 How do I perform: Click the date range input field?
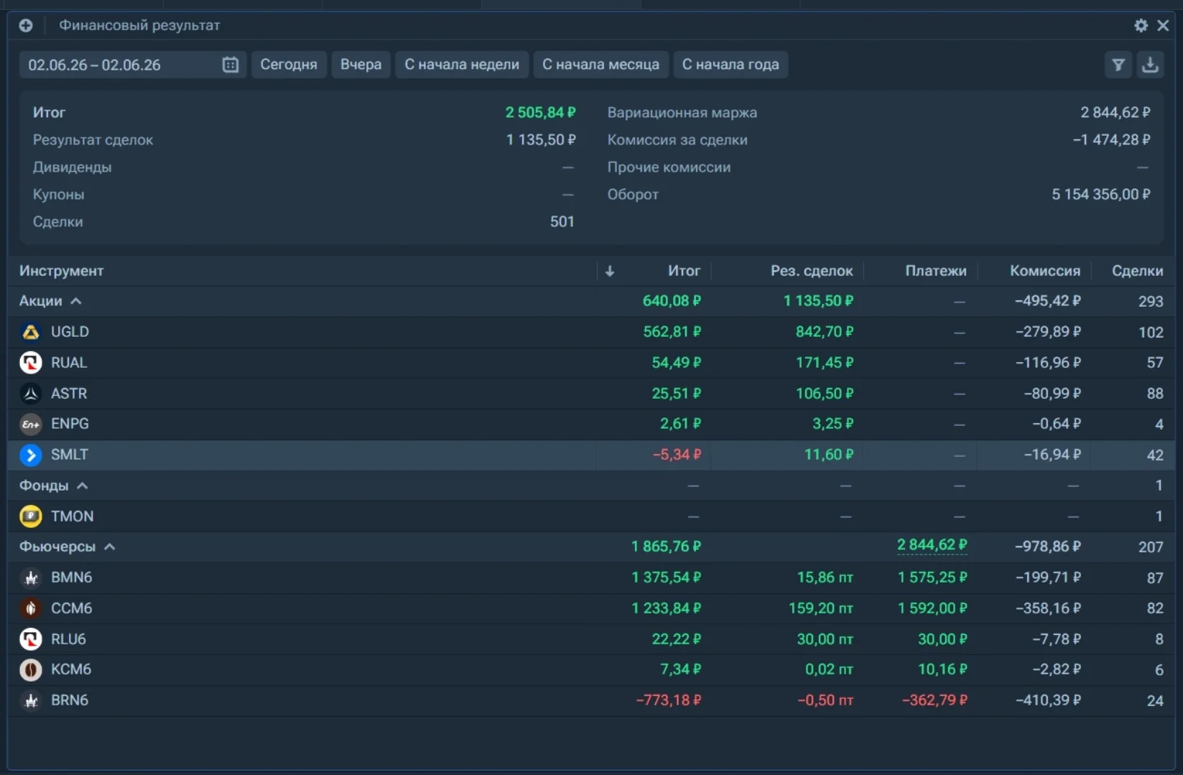[x=133, y=65]
